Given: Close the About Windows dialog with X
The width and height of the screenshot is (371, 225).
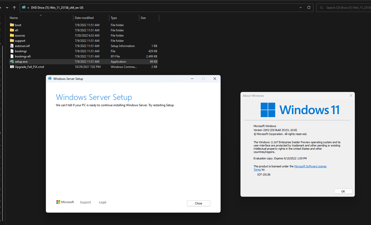Looking at the screenshot, I should 351,96.
